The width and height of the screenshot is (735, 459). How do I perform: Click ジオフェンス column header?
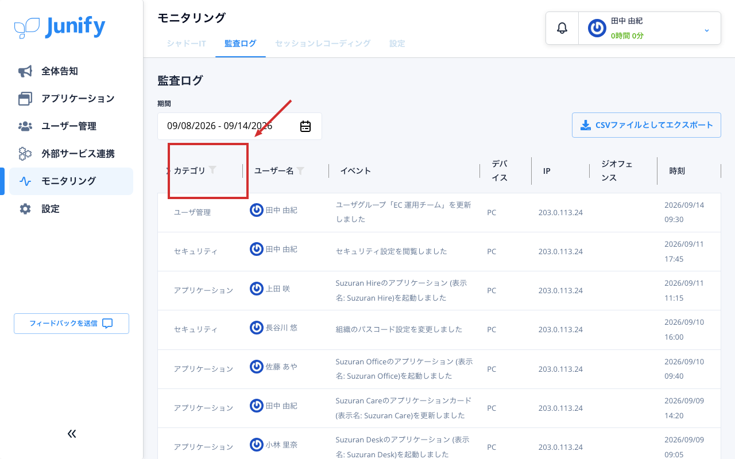(617, 170)
